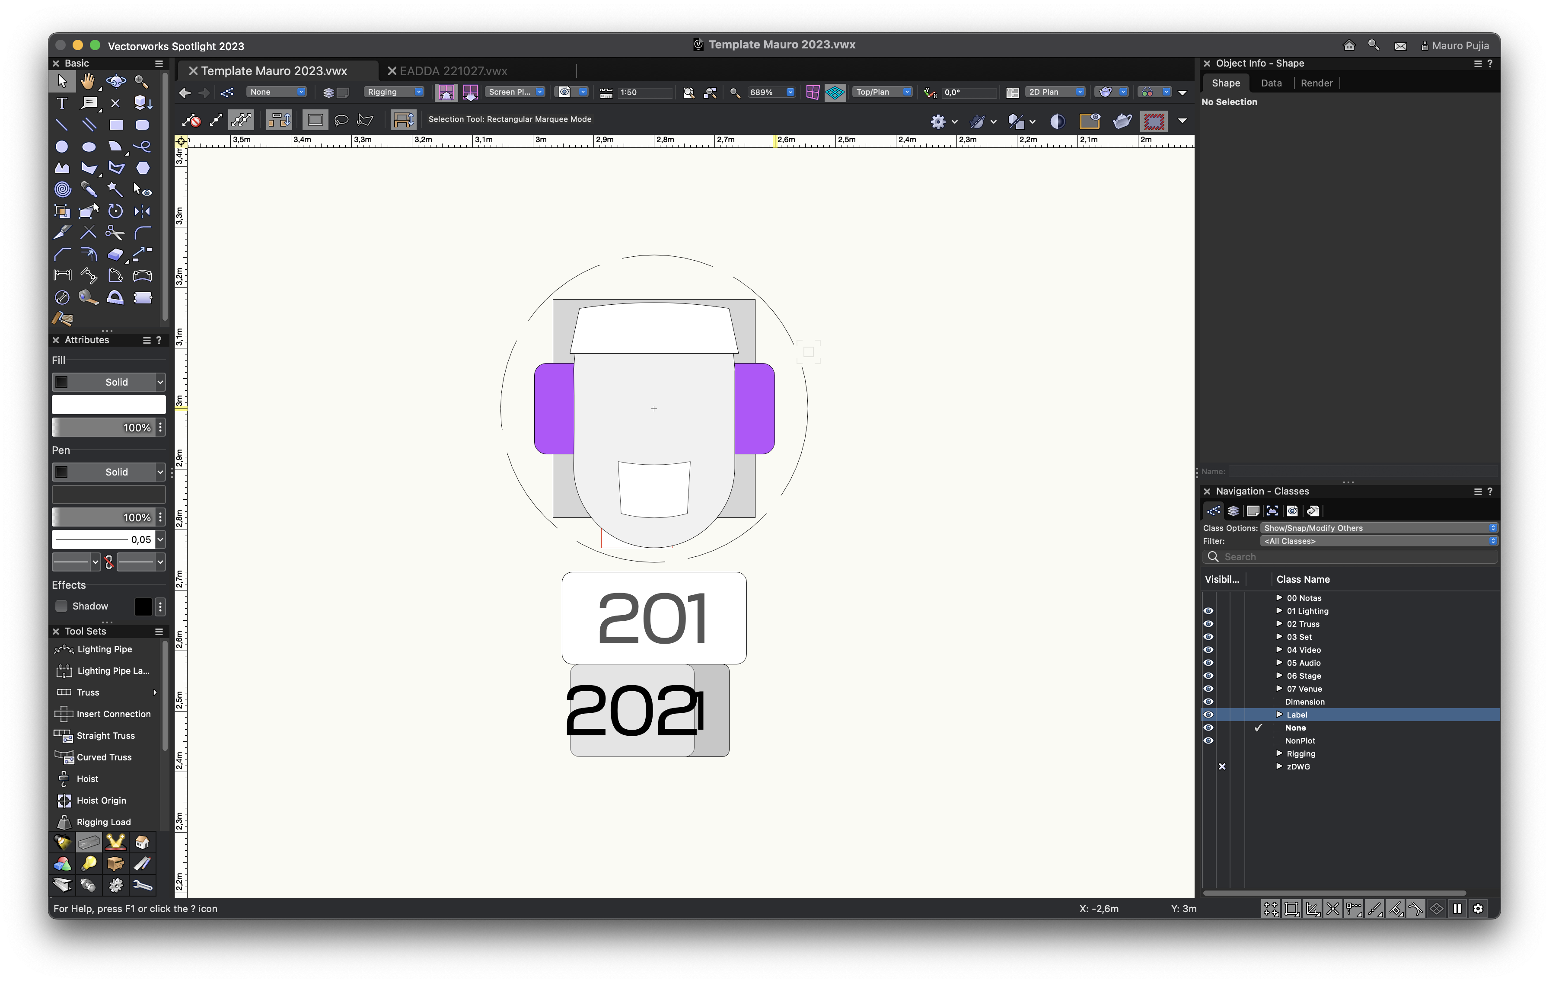The image size is (1549, 983).
Task: Click the Insert Connection tool button
Action: pos(112,714)
